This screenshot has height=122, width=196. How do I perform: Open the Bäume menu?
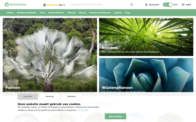(82, 13)
